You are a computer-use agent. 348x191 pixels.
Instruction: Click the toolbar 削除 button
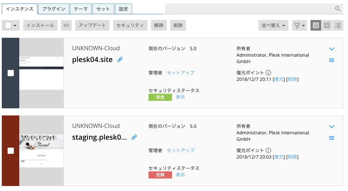(178, 25)
